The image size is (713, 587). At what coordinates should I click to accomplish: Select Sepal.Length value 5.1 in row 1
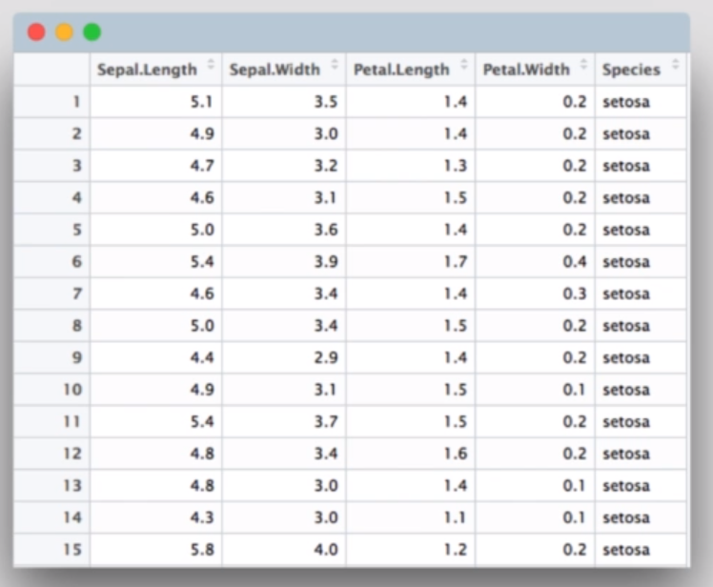point(156,101)
